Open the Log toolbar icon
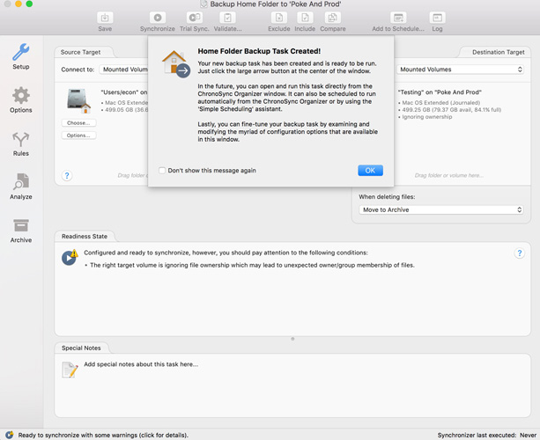The width and height of the screenshot is (540, 440). coord(437,18)
